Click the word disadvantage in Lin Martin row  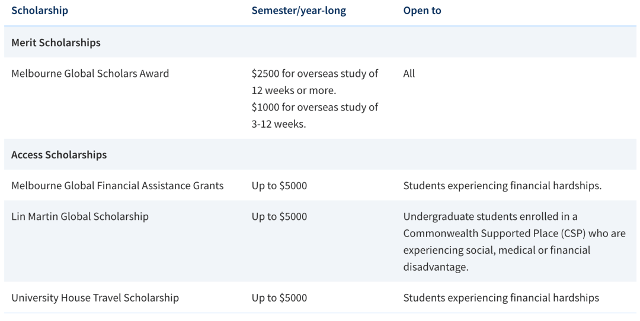(x=436, y=267)
